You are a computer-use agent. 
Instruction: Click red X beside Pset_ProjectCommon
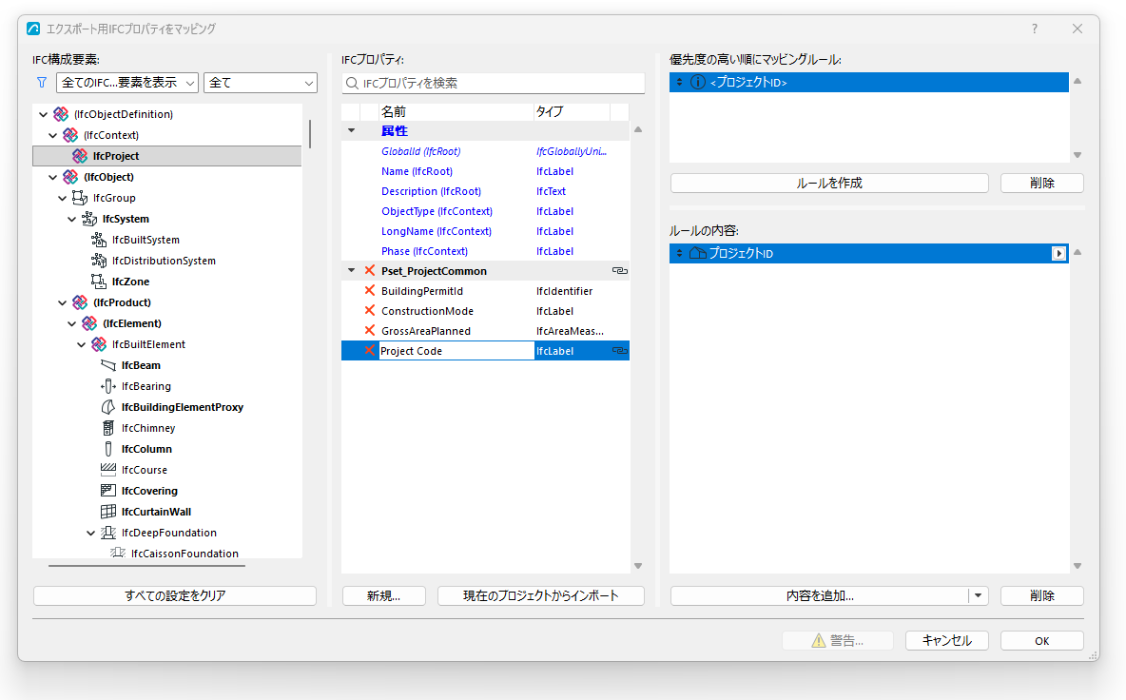370,270
